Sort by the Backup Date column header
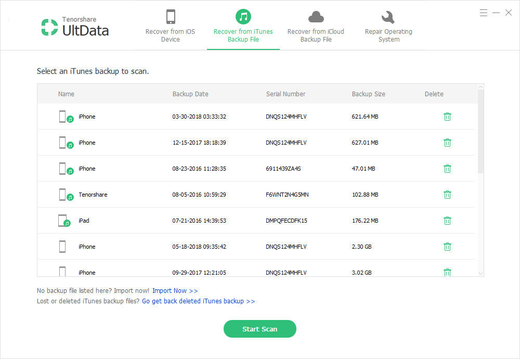Viewport: 520px width, 359px height. [x=190, y=94]
